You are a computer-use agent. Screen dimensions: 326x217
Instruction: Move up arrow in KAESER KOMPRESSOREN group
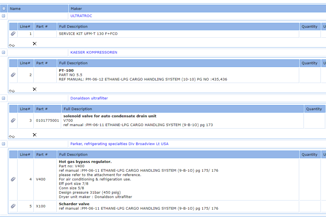pos(13,91)
